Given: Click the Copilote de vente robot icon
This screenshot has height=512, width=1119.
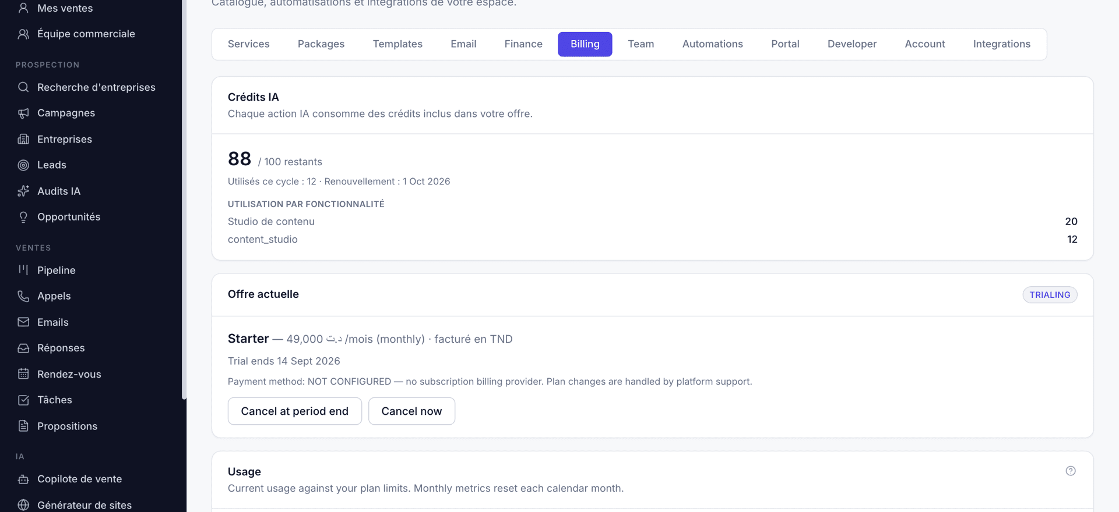Looking at the screenshot, I should [x=23, y=479].
